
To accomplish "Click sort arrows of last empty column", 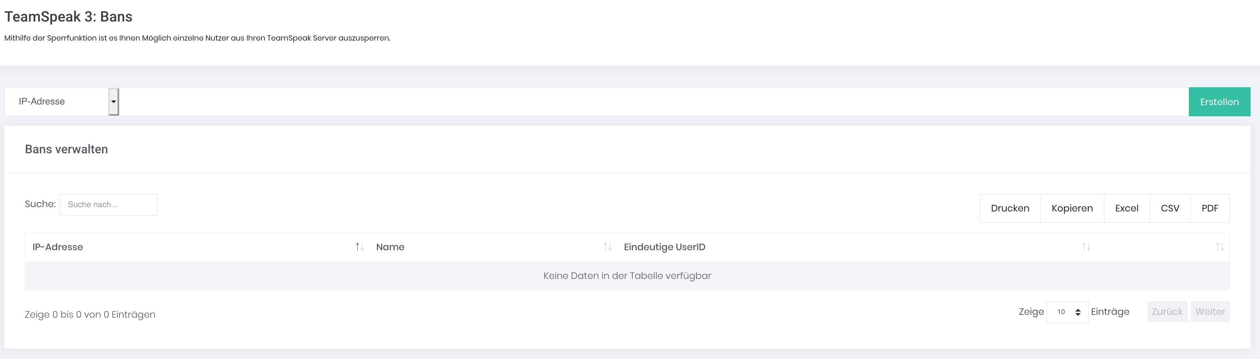I will 1220,247.
